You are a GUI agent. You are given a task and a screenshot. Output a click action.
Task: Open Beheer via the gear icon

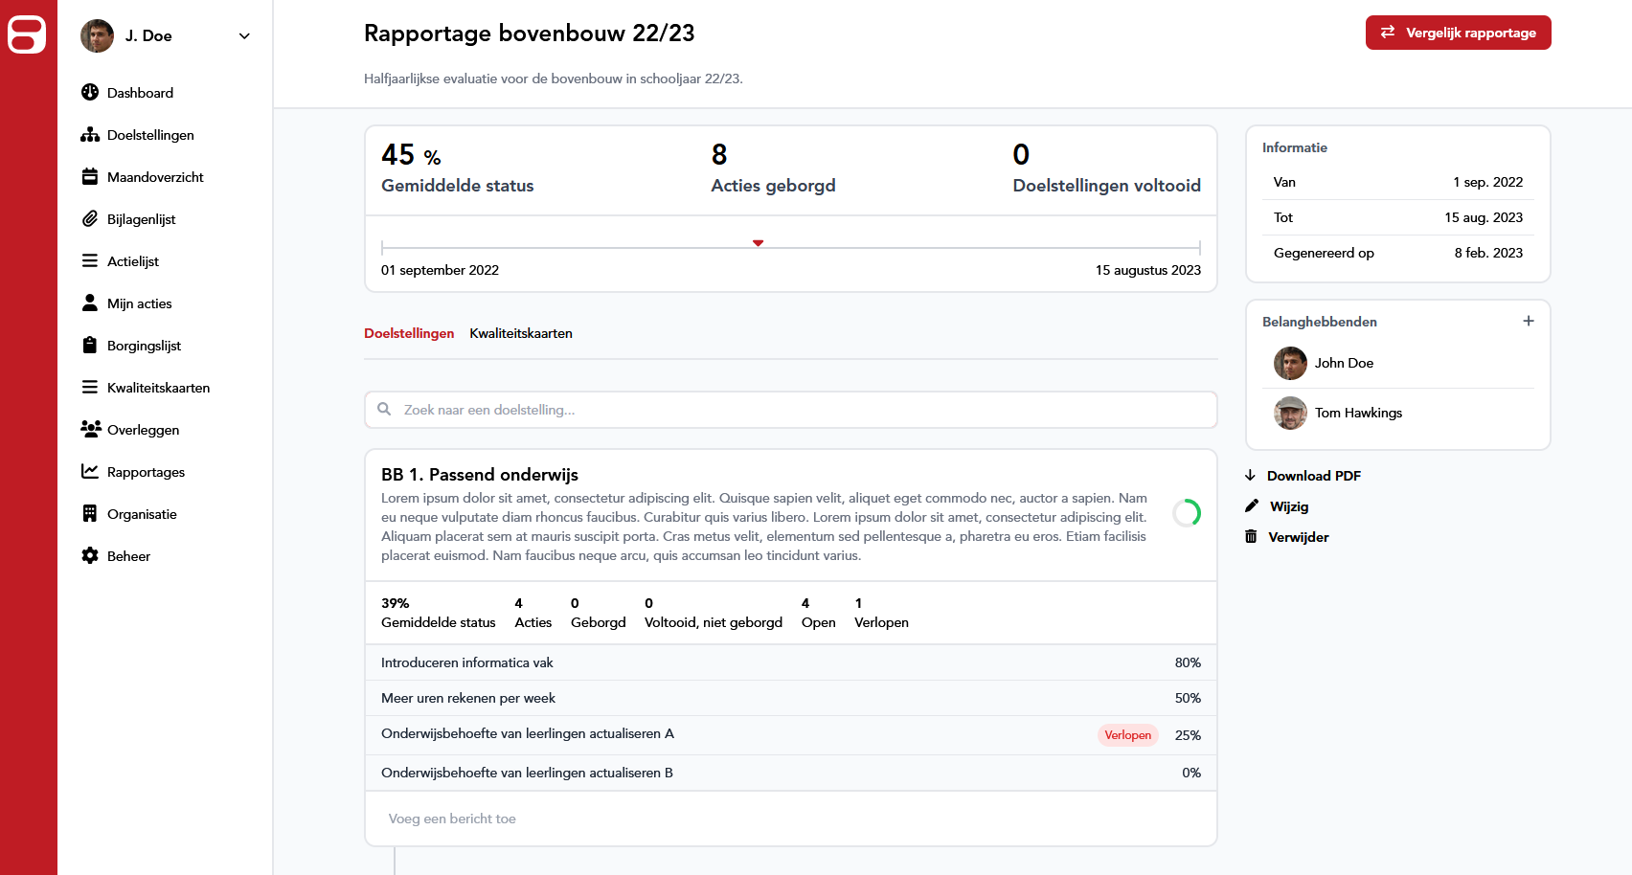click(90, 556)
